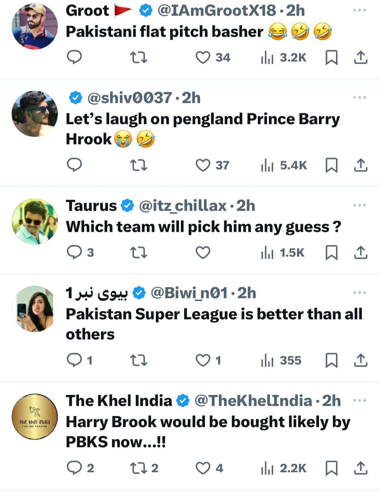This screenshot has height=500, width=380.
Task: Share Taurus's "Which team" tweet
Action: [361, 253]
